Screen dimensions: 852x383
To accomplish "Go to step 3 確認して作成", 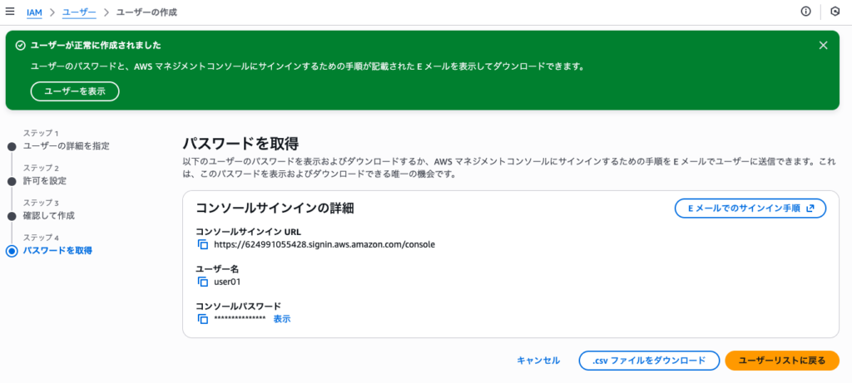I will coord(48,216).
